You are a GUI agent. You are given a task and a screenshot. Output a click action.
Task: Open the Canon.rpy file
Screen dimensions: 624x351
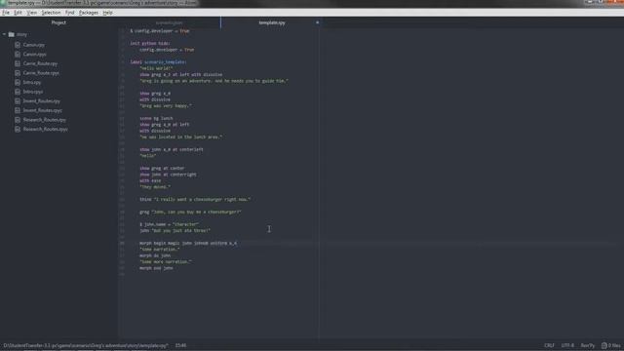point(34,45)
